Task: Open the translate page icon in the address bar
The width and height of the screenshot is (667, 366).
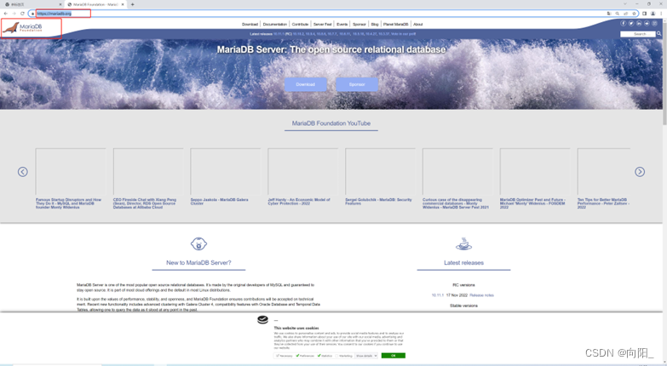Action: (609, 14)
